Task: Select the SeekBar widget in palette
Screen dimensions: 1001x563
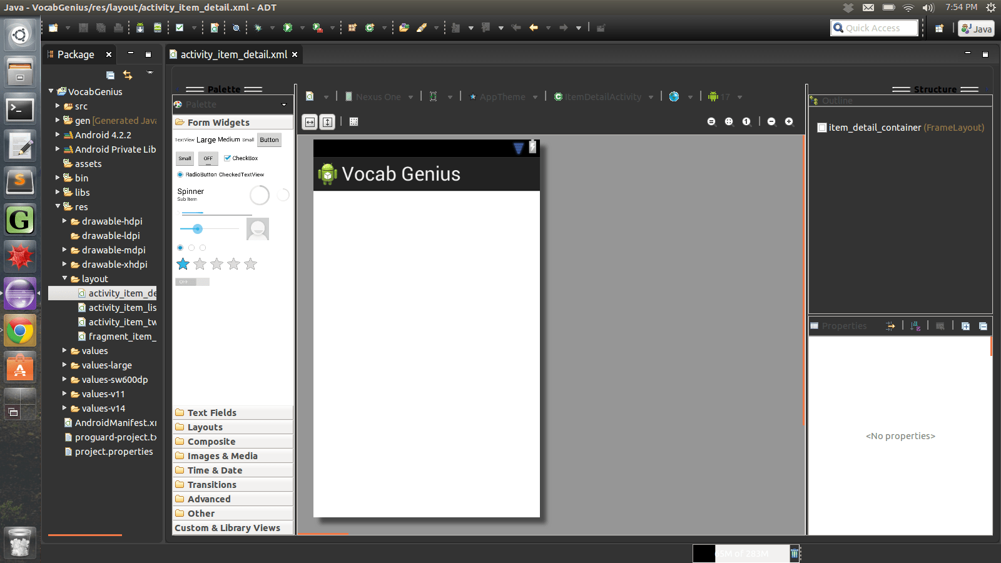Action: coord(209,229)
